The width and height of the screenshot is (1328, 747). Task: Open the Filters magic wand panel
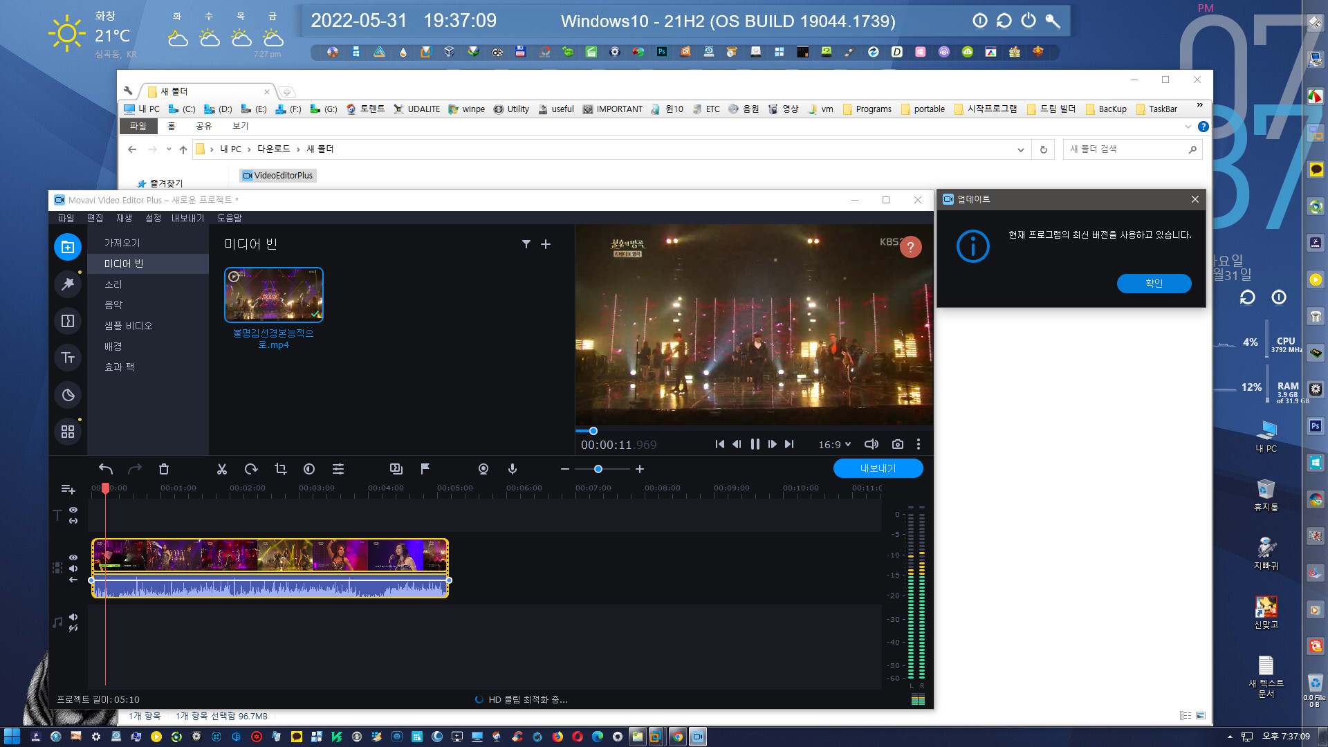pos(68,284)
